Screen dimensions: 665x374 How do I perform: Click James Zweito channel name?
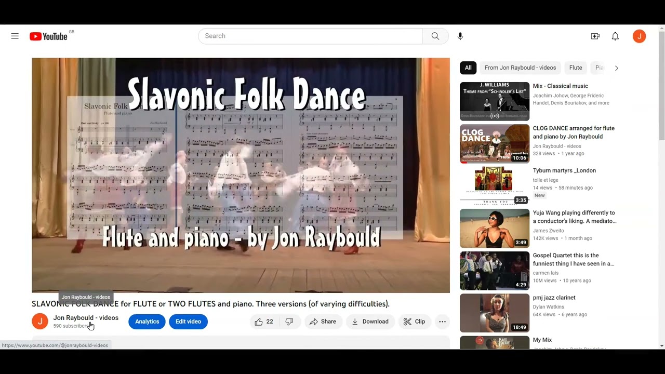(548, 231)
